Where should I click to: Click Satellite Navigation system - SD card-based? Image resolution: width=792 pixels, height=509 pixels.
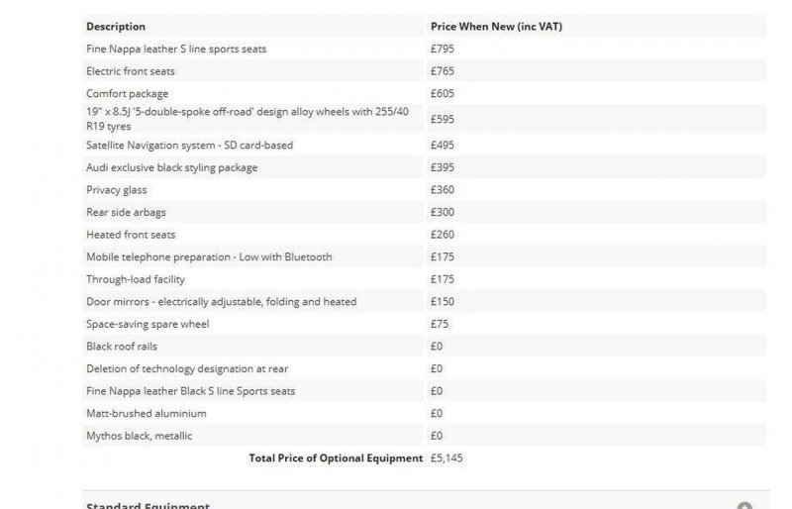(189, 145)
